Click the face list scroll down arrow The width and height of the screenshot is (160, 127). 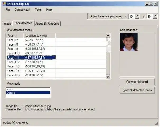click(x=108, y=77)
